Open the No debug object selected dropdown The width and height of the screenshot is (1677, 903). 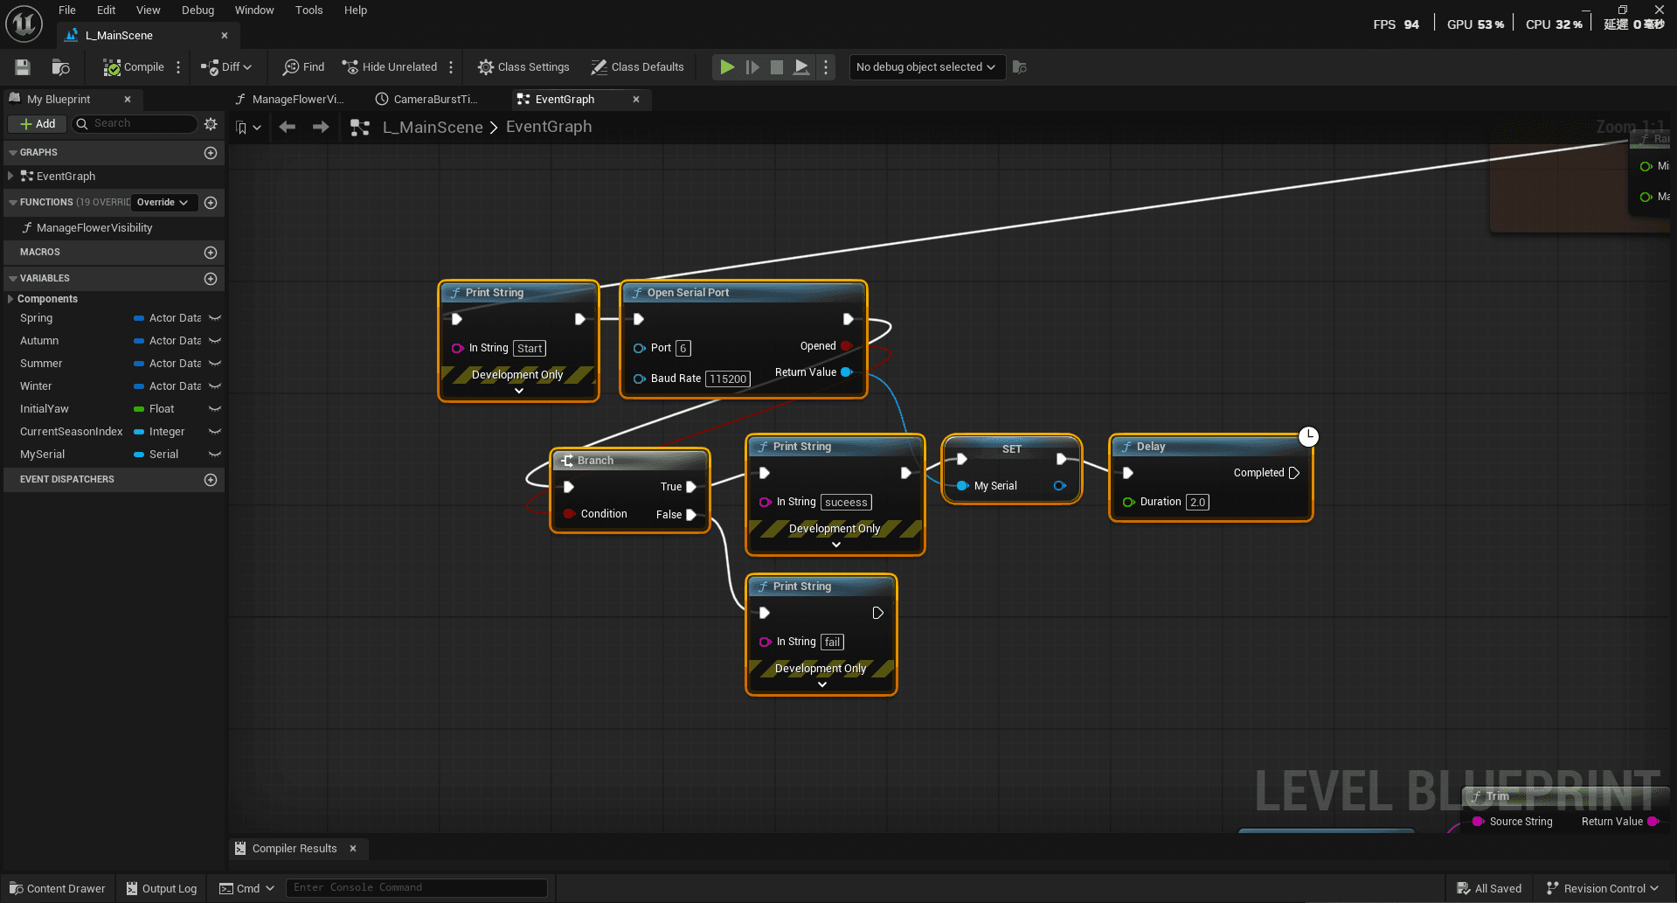coord(926,66)
